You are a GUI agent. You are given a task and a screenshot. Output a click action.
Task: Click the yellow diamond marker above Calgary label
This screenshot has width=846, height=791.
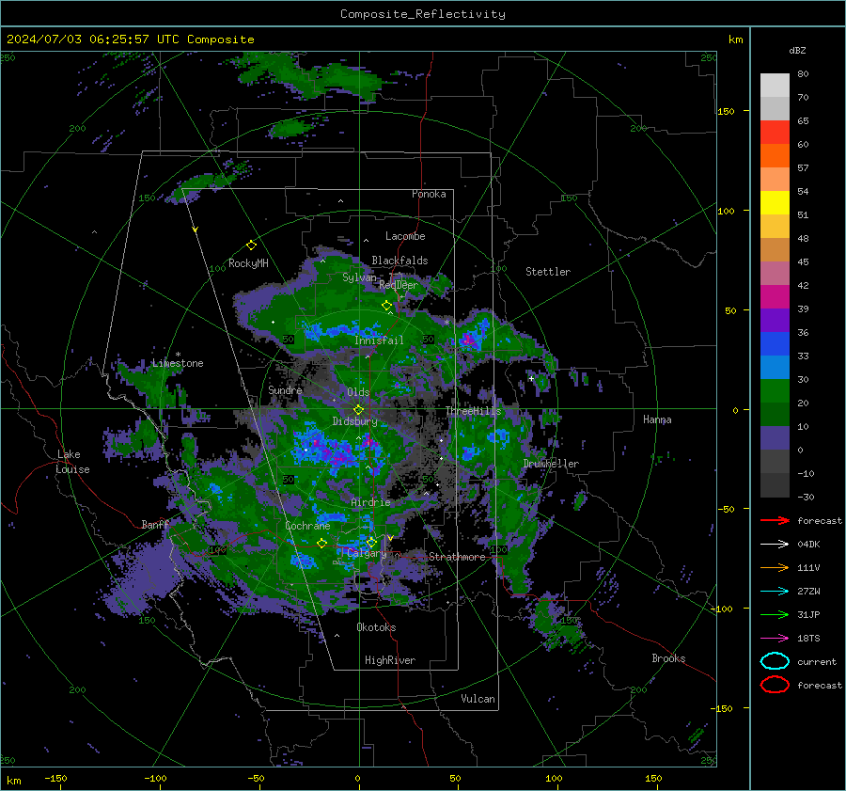coord(371,542)
